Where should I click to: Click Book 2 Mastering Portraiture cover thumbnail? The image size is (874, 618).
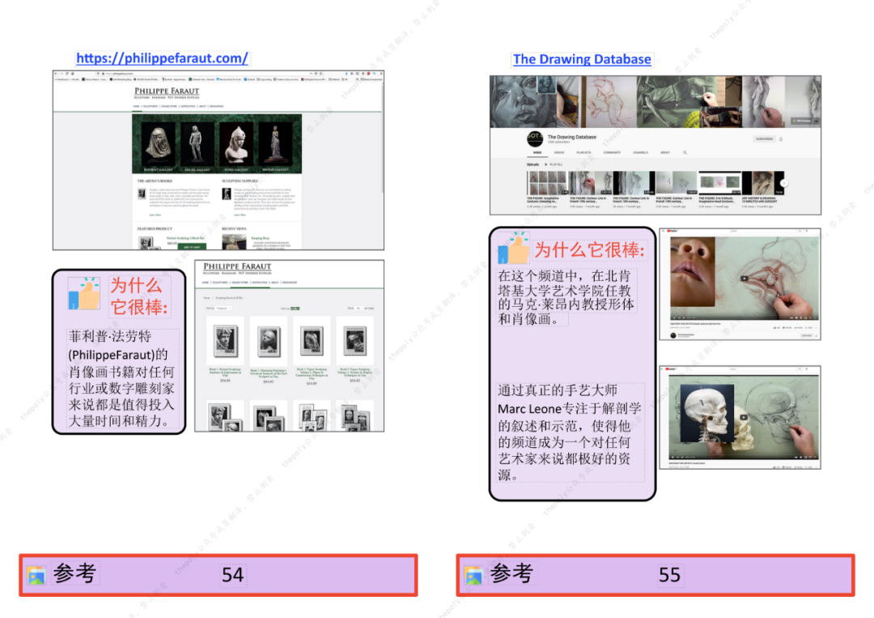coord(268,341)
